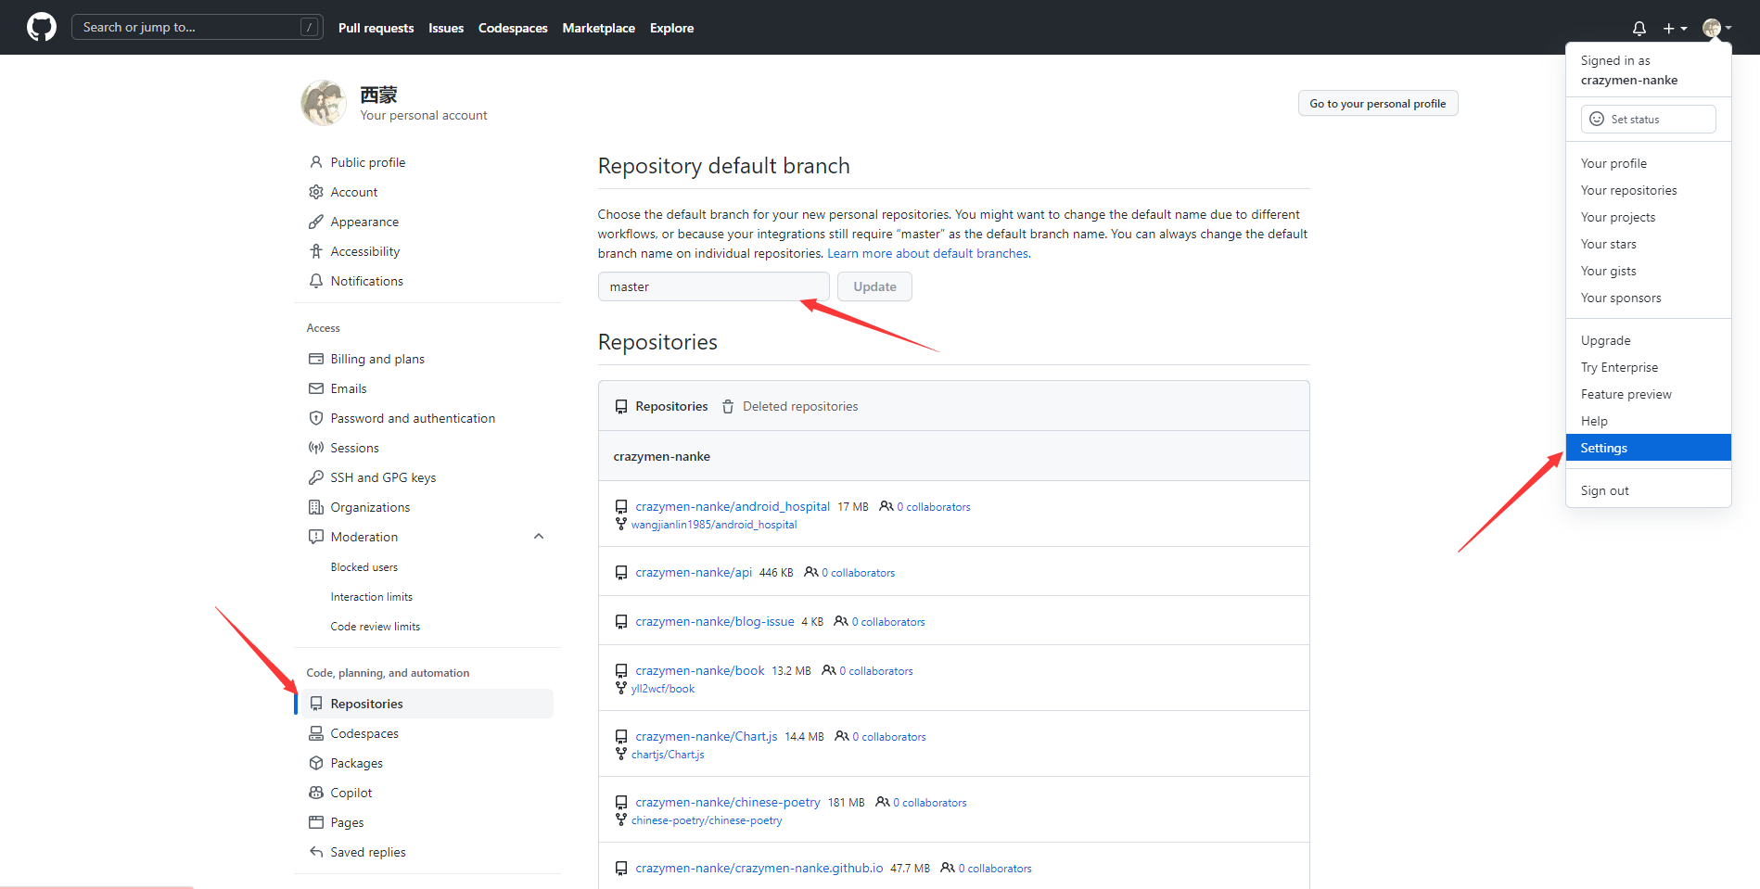Screen dimensions: 1760x889
Task: Click the Moderation report icon
Action: pos(316,537)
